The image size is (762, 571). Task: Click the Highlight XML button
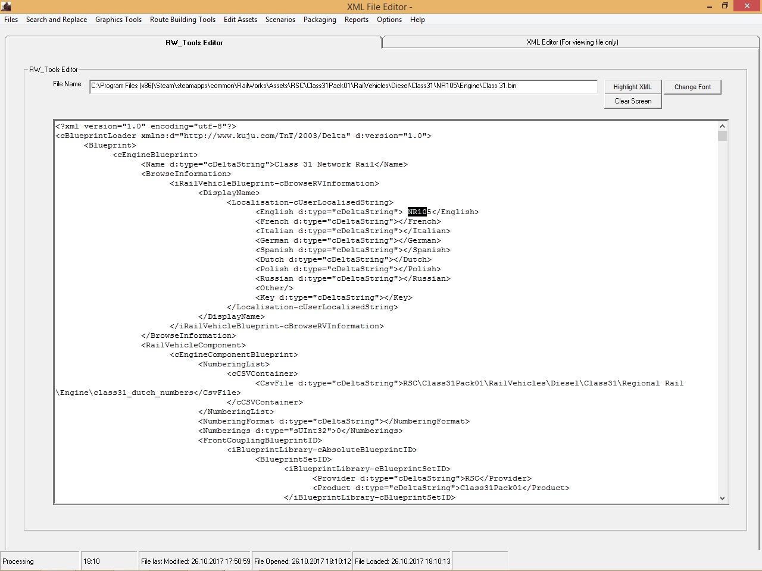point(633,87)
